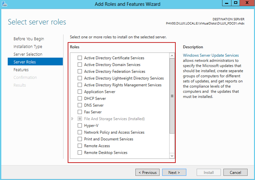Go to the Features step in sidebar
This screenshot has height=180, width=255.
pyautogui.click(x=21, y=70)
